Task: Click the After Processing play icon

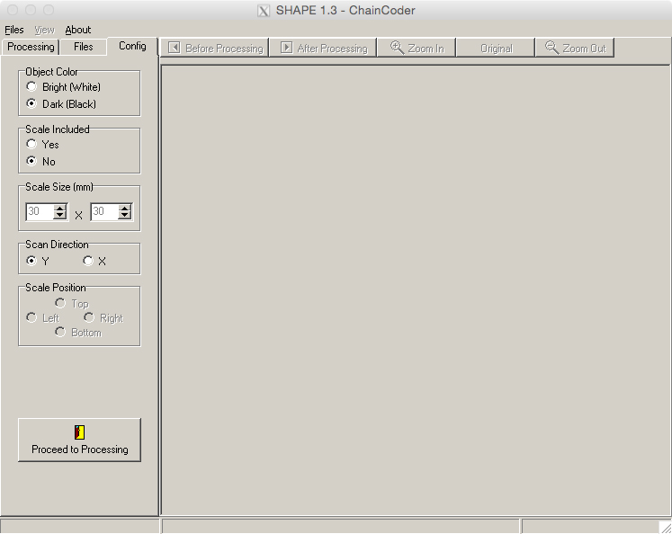Action: (x=286, y=48)
